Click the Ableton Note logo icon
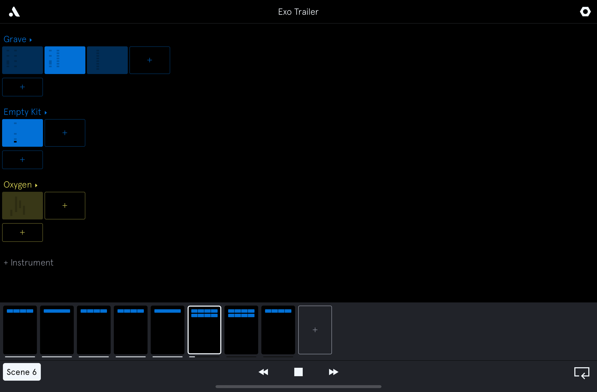 click(14, 12)
